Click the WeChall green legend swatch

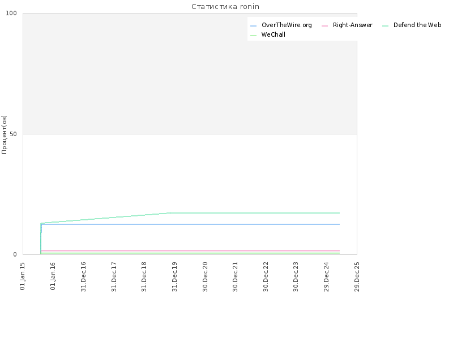tap(253, 36)
